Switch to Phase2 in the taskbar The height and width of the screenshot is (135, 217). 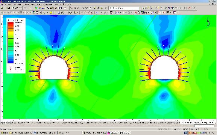tap(94, 133)
